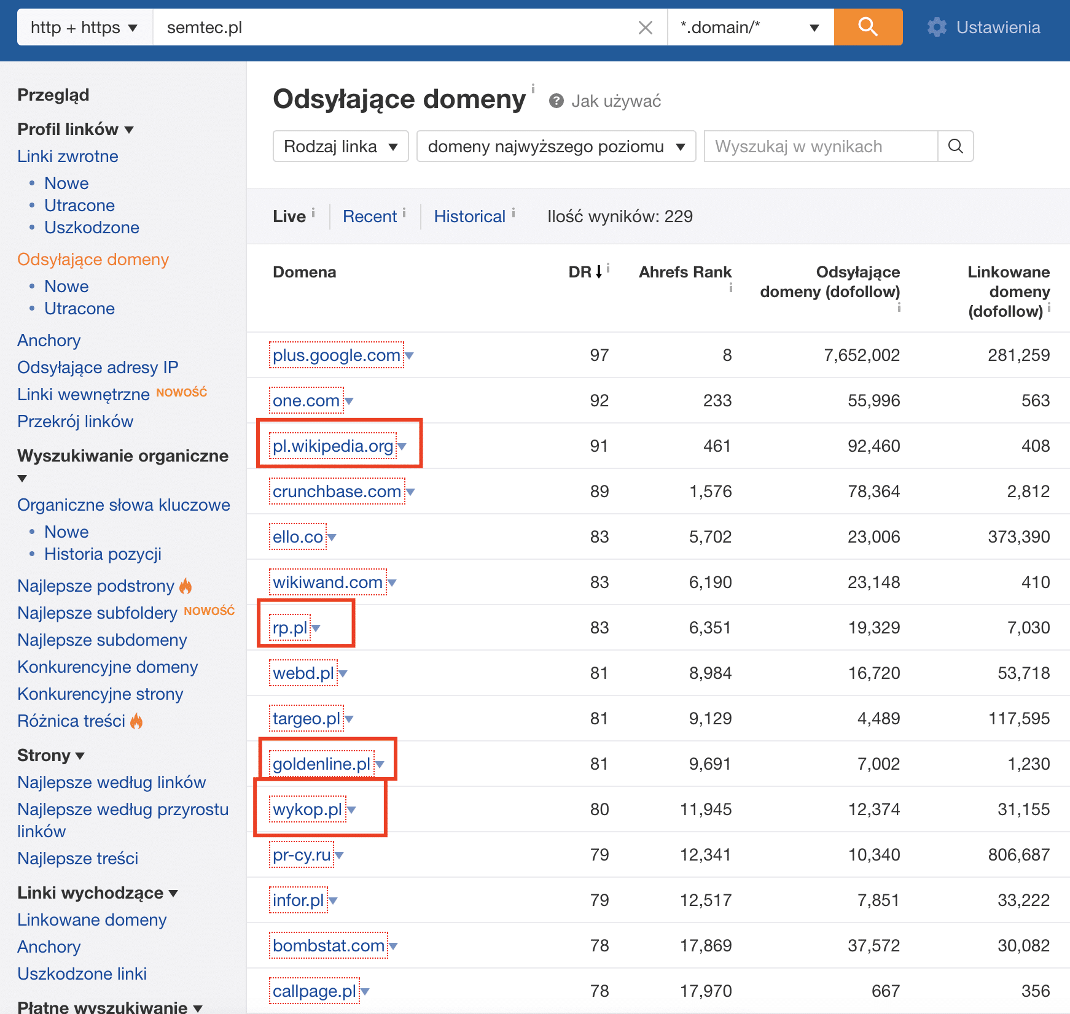Open Ustawienia settings gear
The width and height of the screenshot is (1070, 1014).
tap(936, 27)
